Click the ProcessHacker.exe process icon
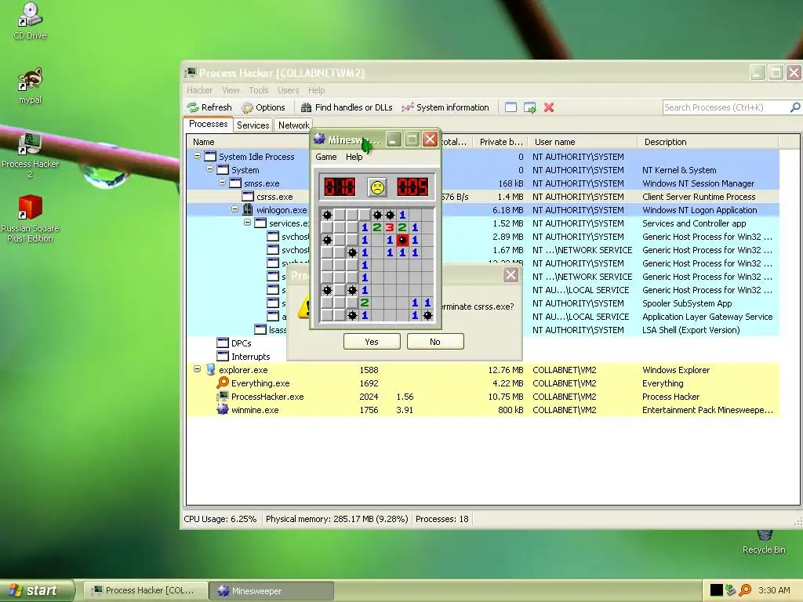Viewport: 803px width, 602px height. click(x=223, y=396)
